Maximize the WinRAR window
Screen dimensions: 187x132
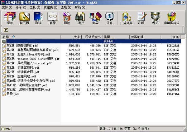(179, 2)
